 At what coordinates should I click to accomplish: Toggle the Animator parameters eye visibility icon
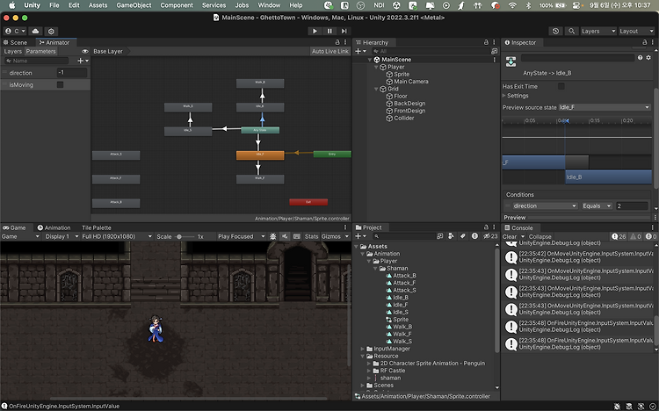click(x=85, y=51)
